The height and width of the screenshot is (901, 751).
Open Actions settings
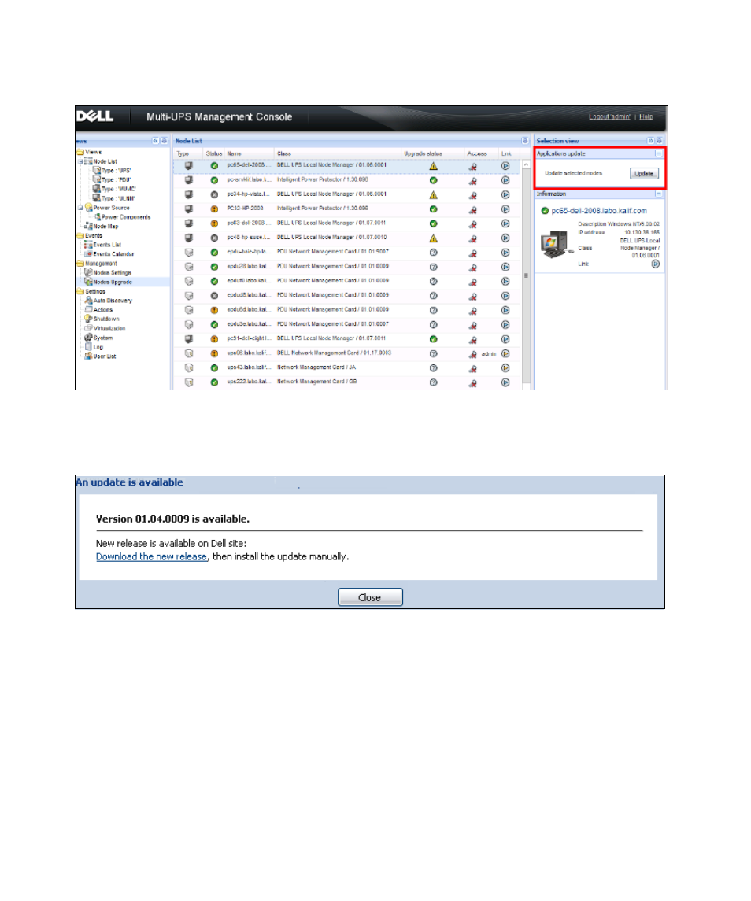(x=103, y=310)
